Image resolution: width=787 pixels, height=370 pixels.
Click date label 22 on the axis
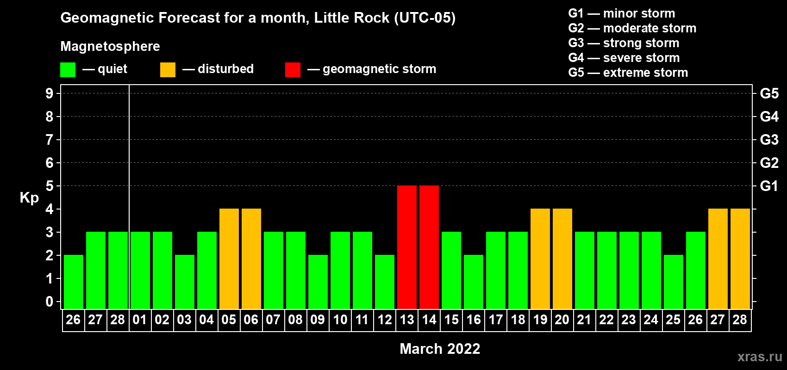tap(606, 320)
